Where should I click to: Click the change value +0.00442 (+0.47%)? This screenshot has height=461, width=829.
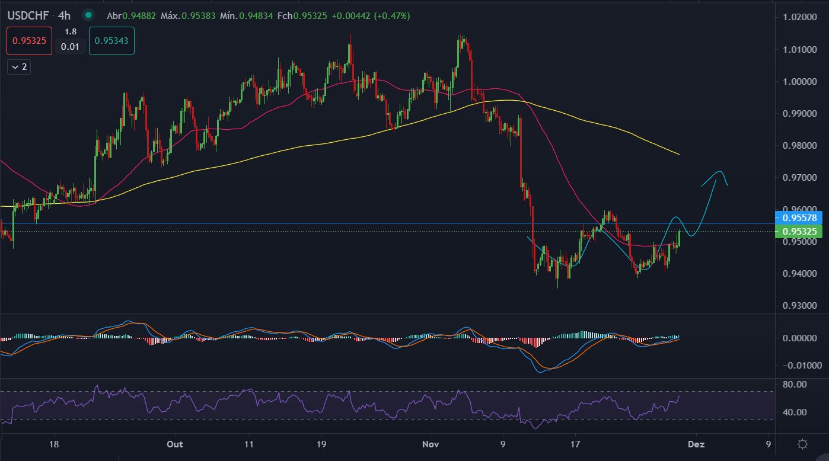pos(371,15)
